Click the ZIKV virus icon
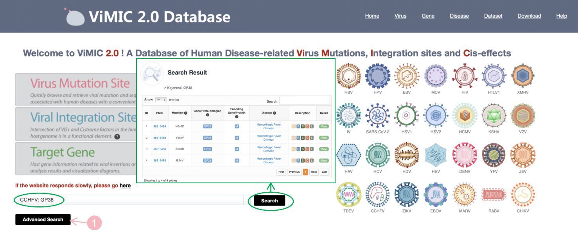 pyautogui.click(x=406, y=195)
